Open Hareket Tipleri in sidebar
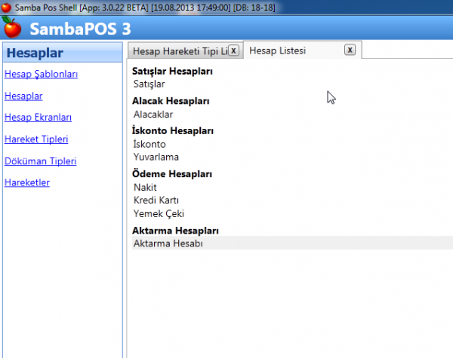This screenshot has width=453, height=358. (36, 139)
